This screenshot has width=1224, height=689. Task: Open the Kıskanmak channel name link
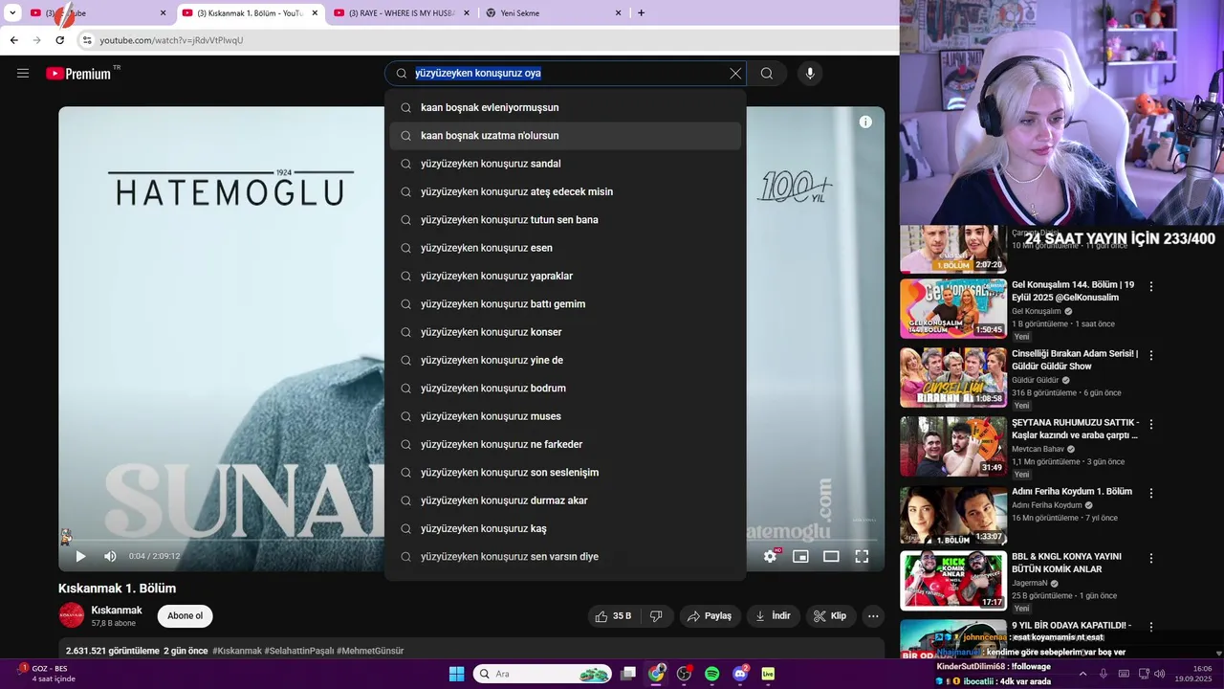[117, 611]
